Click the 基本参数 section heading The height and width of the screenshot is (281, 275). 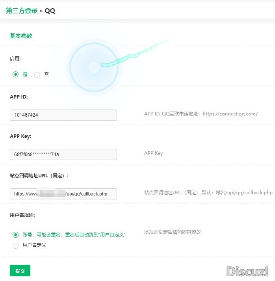tap(21, 36)
